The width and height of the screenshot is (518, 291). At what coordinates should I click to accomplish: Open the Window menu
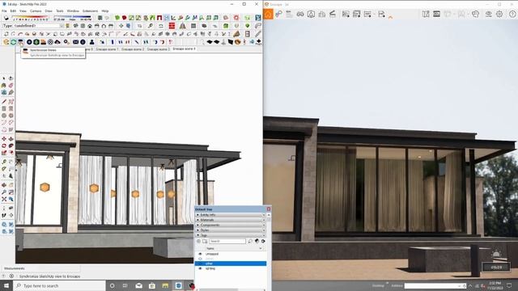point(73,11)
